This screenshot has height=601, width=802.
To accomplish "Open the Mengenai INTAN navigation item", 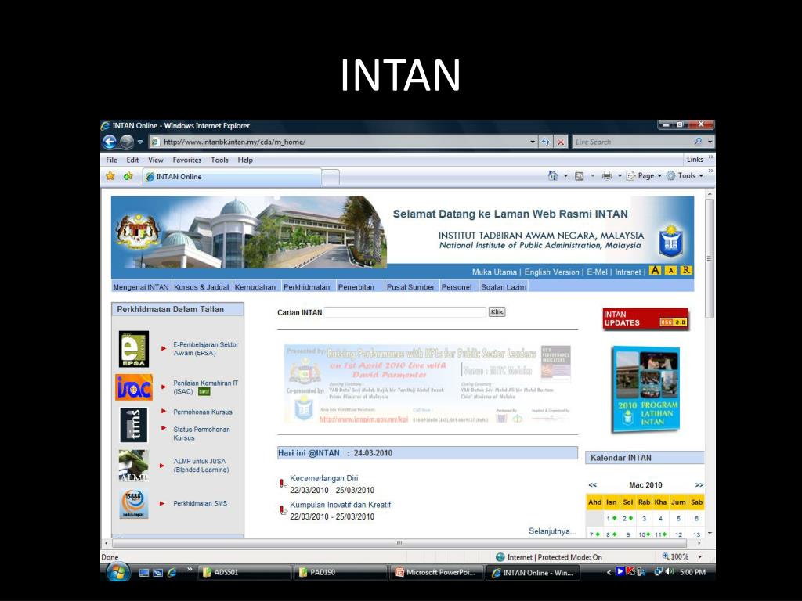I will pos(141,287).
